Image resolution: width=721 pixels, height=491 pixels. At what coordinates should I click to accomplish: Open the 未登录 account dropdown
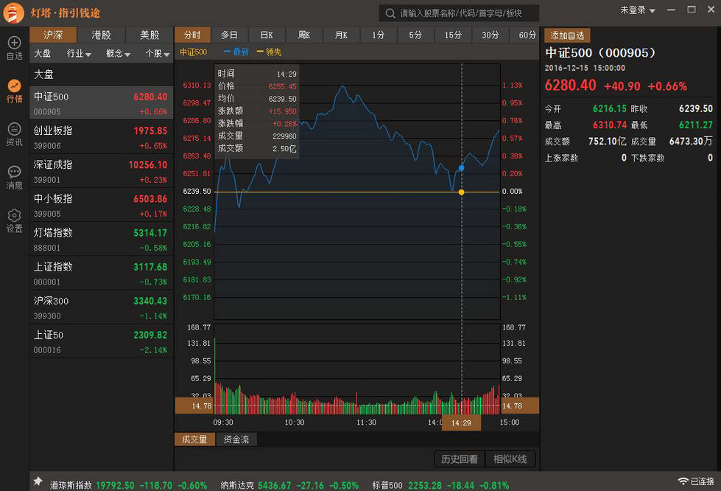(x=637, y=10)
